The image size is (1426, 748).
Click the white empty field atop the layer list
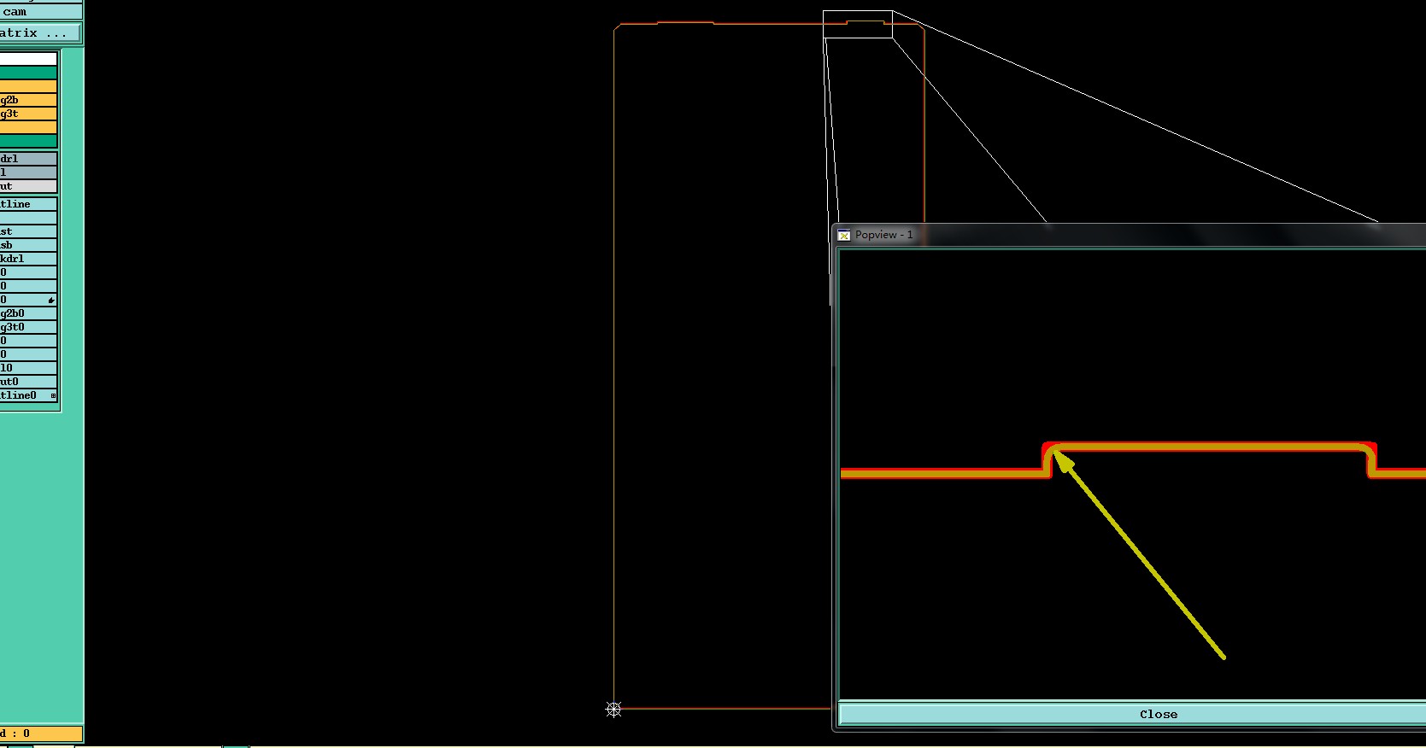(x=28, y=59)
